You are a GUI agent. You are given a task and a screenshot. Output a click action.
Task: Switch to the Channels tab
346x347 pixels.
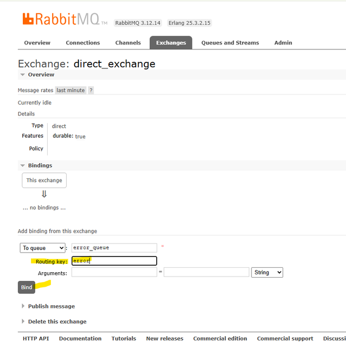128,43
